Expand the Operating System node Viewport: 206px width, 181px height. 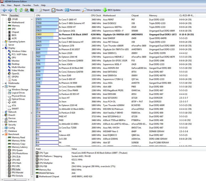click(3, 42)
